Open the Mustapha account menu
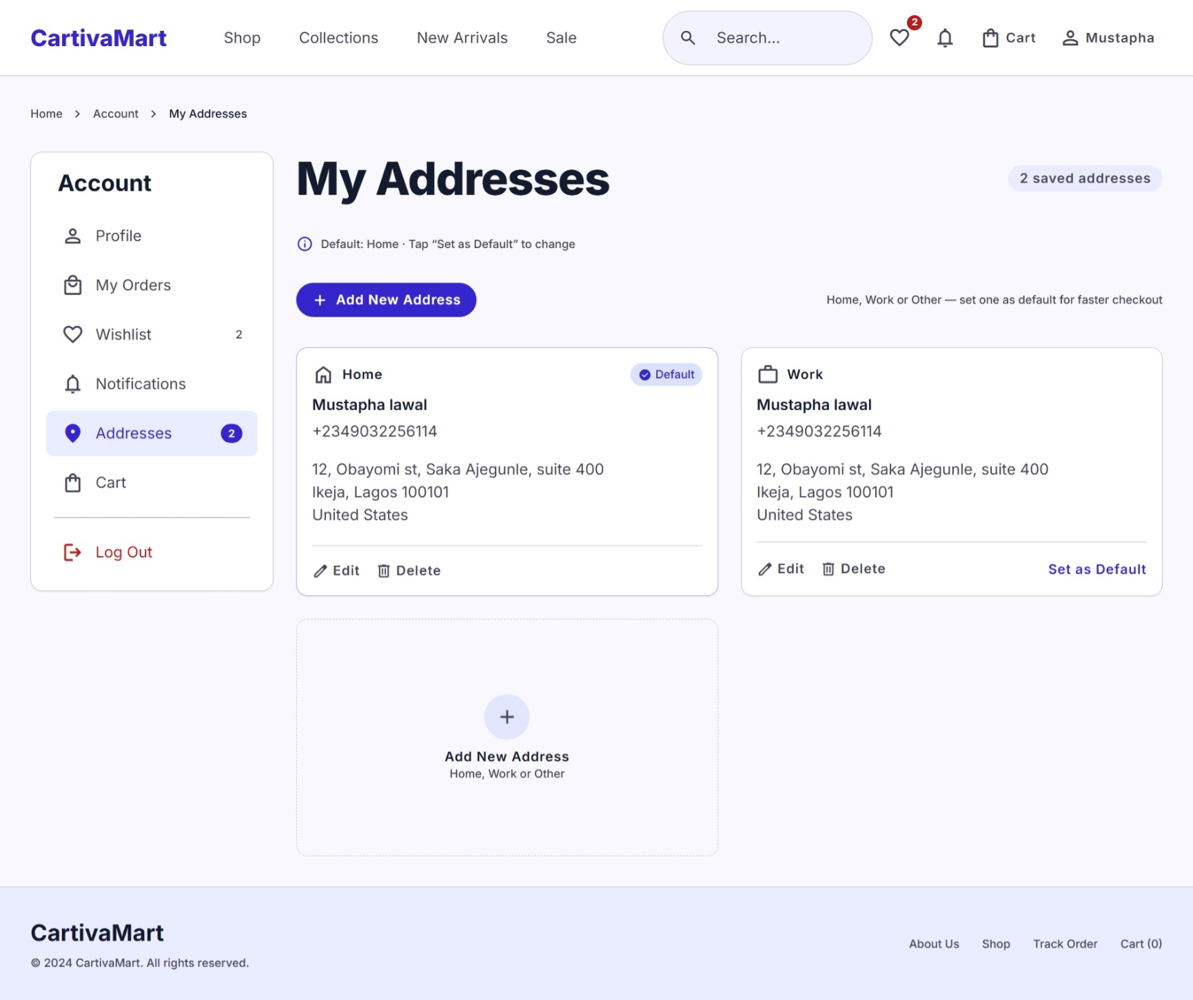This screenshot has width=1193, height=1000. point(1108,38)
